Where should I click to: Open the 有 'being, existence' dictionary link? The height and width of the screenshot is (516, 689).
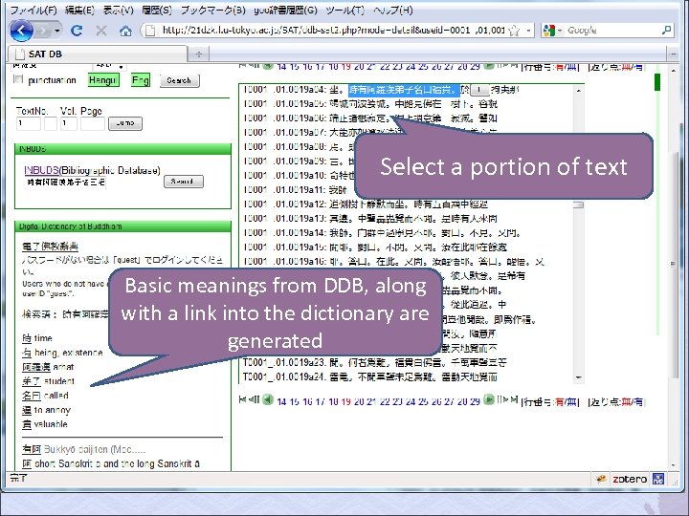tap(27, 353)
